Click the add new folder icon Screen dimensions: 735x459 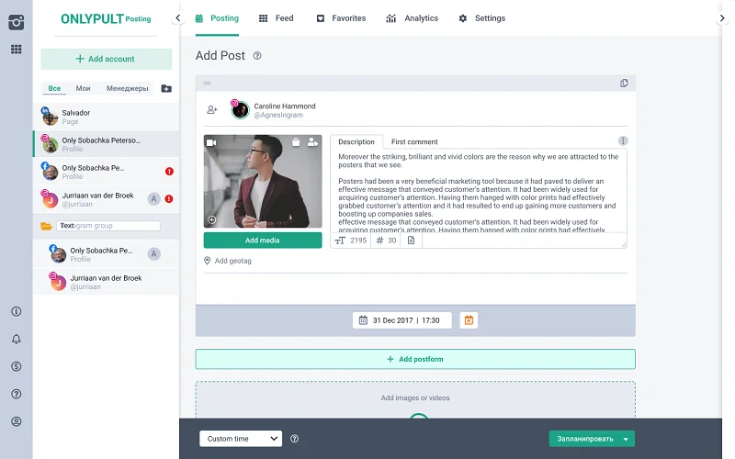[x=165, y=89]
